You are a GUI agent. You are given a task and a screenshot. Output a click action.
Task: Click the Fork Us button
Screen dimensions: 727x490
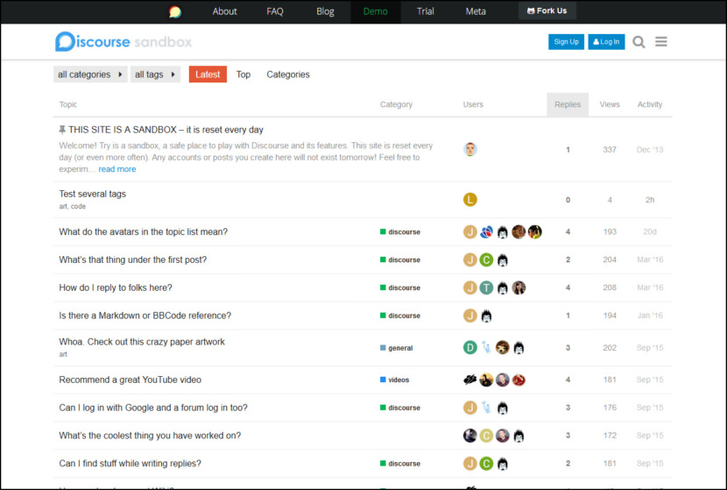pyautogui.click(x=547, y=11)
